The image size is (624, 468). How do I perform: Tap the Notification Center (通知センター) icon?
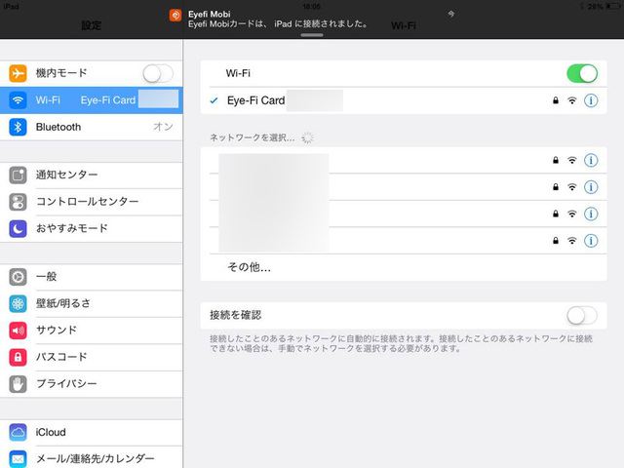click(19, 175)
